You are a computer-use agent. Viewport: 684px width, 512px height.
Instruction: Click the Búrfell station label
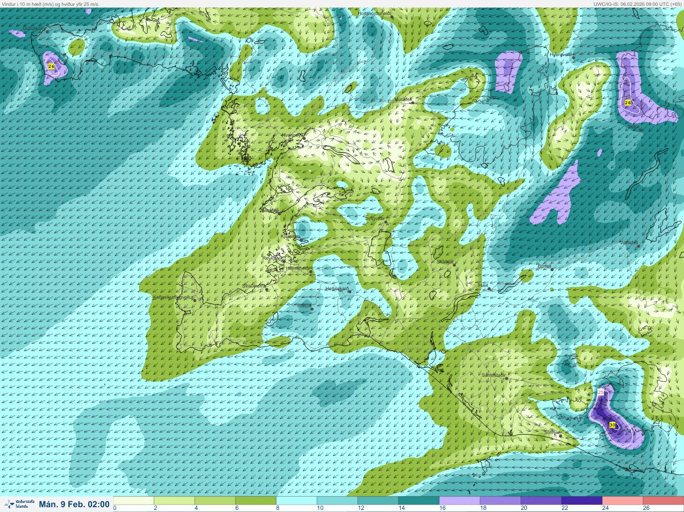(x=544, y=266)
